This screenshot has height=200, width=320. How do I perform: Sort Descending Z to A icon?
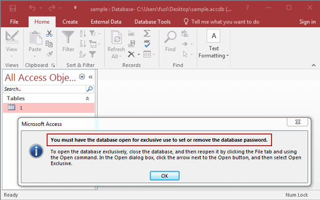tap(83, 44)
